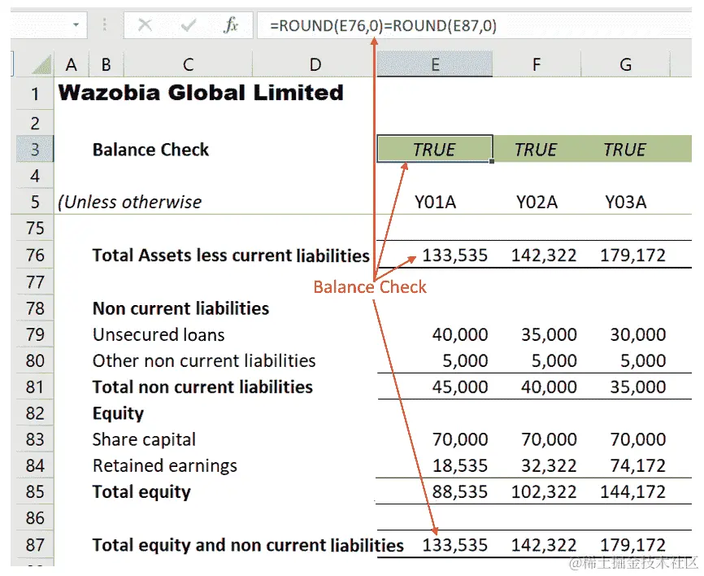
Task: Open Insert Function fx dialog
Action: 231,25
